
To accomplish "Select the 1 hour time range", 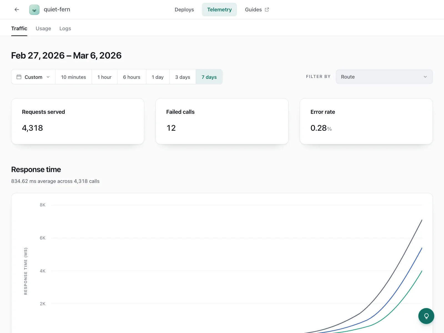I will 104,77.
